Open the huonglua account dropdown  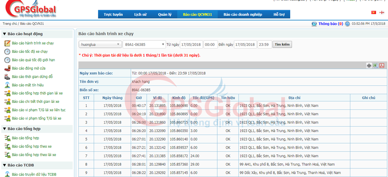click(100, 44)
